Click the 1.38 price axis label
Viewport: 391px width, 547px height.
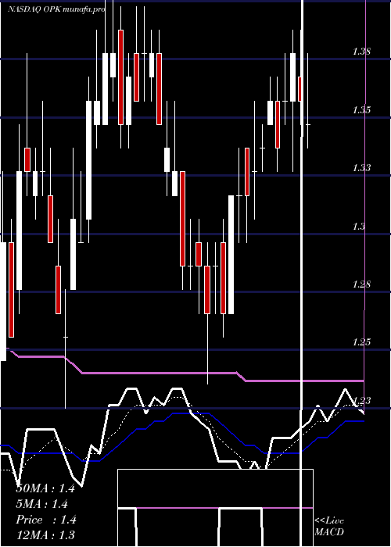click(x=361, y=52)
